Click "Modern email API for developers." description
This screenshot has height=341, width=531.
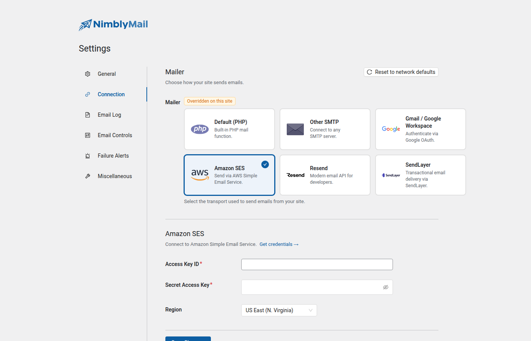coord(331,179)
